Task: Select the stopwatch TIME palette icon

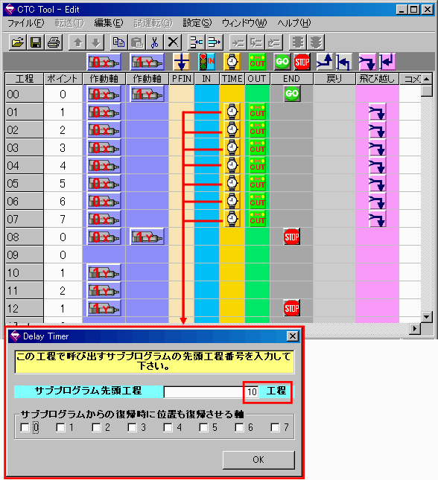Action: pyautogui.click(x=232, y=62)
